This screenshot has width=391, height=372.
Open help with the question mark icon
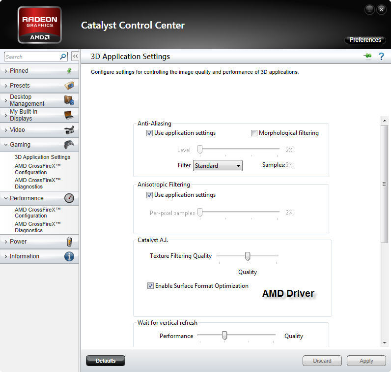[x=381, y=57]
